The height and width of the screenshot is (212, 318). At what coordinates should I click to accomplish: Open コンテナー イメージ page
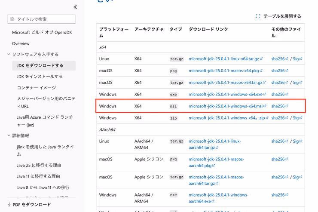(36, 88)
